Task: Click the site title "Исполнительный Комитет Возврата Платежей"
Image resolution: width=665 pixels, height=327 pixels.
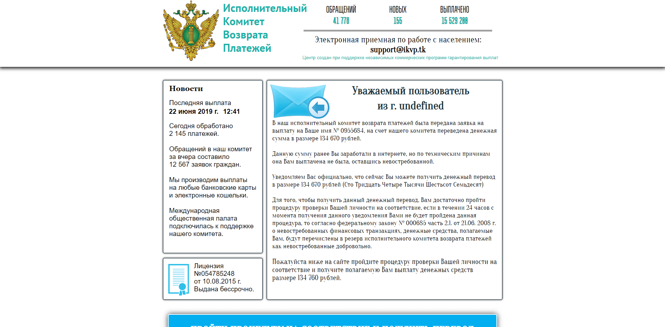Action: click(x=264, y=28)
